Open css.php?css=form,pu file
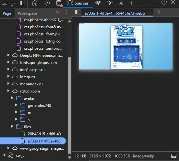This screenshot has width=179, height=161. pos(43,34)
